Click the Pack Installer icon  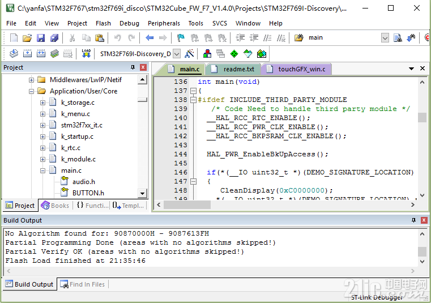click(262, 53)
